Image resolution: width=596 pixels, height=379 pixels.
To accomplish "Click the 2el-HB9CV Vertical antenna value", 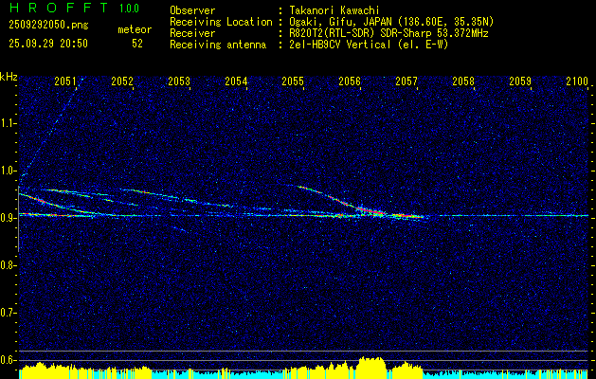I will point(369,45).
